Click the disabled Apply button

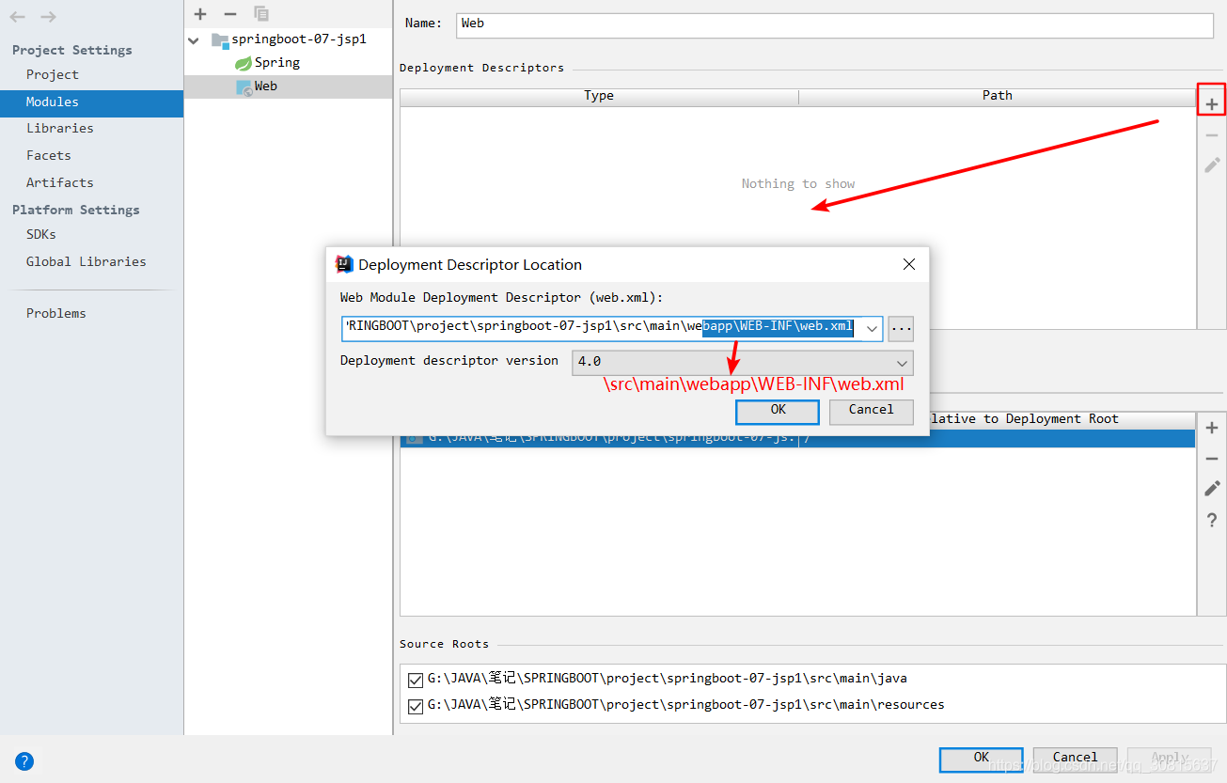coord(1170,760)
